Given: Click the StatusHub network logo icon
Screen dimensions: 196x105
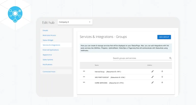Looking at the screenshot, I should coord(15,13).
